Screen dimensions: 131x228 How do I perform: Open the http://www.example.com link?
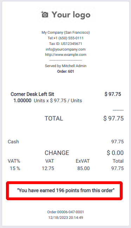66,55
